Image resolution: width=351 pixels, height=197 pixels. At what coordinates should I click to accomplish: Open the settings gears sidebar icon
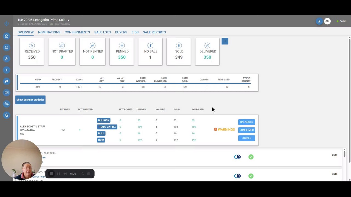pyautogui.click(x=7, y=104)
